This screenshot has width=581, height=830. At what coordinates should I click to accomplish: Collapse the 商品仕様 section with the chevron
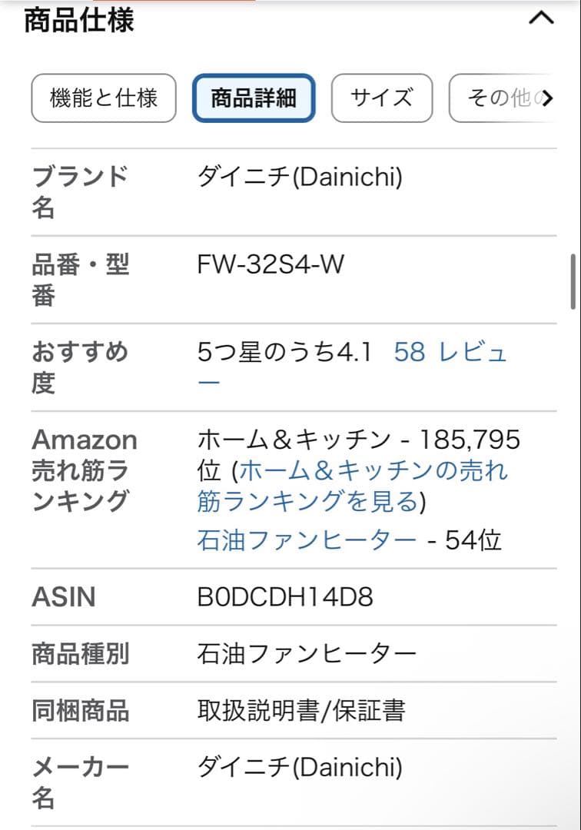(x=540, y=18)
